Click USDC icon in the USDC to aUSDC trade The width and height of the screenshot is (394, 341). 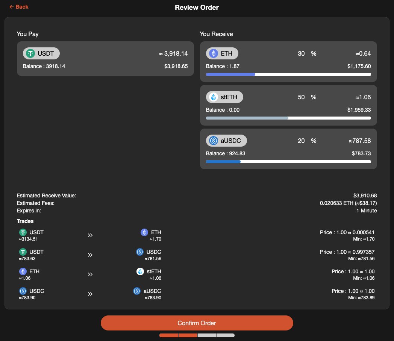[x=23, y=291]
